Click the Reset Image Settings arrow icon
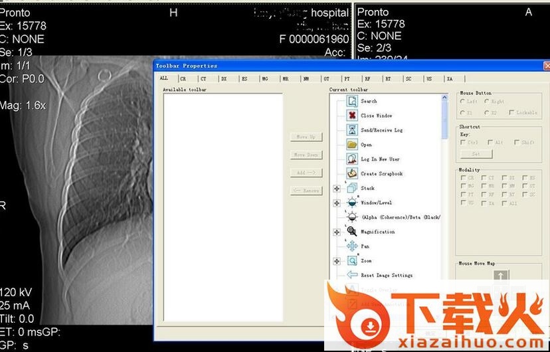The image size is (550, 352). point(352,275)
